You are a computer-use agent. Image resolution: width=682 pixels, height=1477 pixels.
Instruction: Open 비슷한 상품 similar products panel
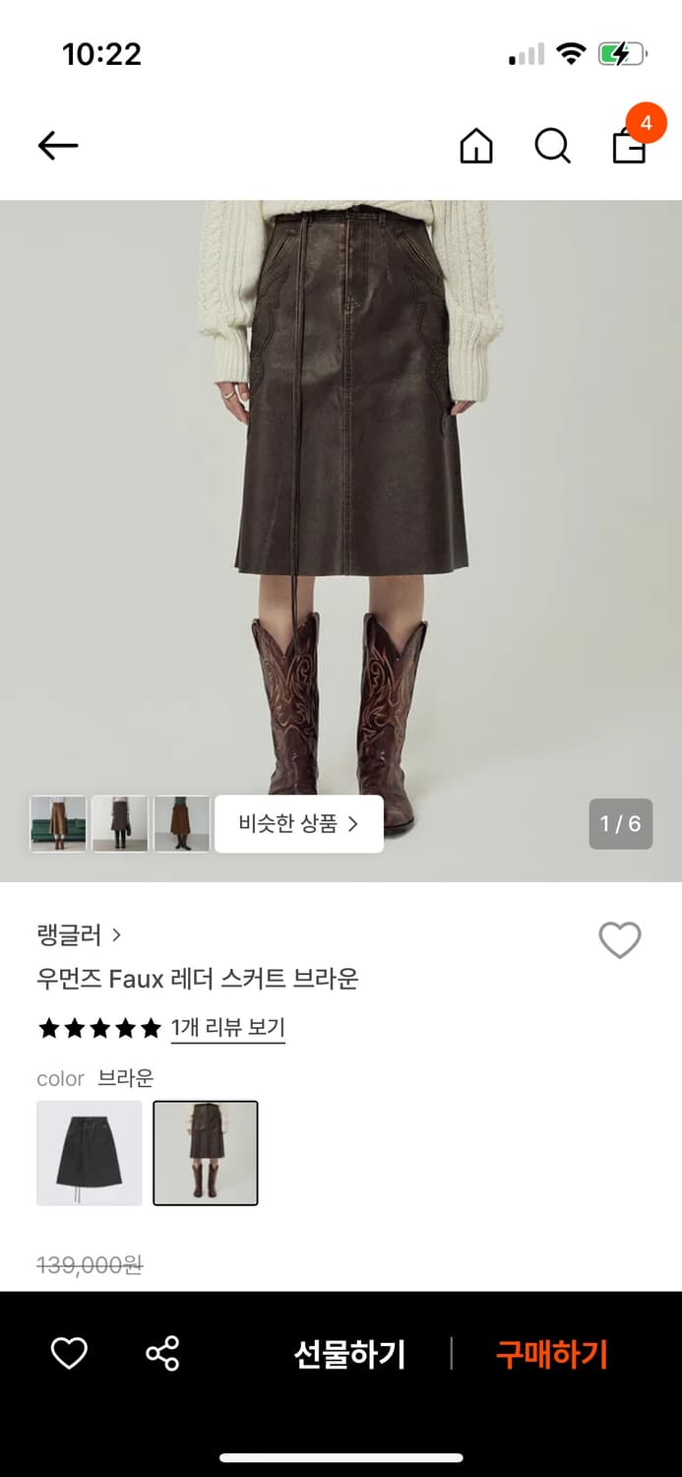(298, 823)
